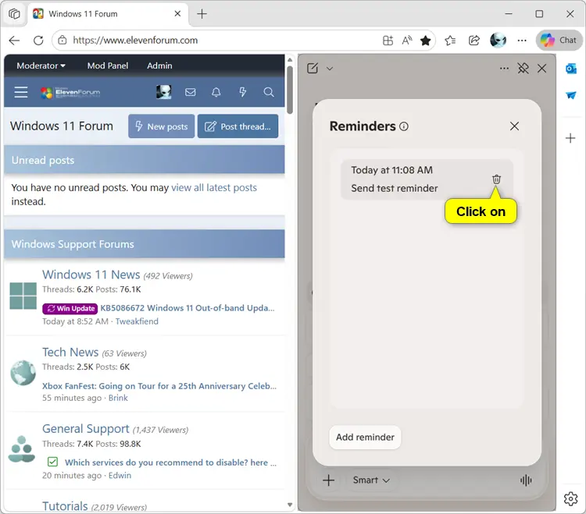Open Brink's profile link

[118, 398]
